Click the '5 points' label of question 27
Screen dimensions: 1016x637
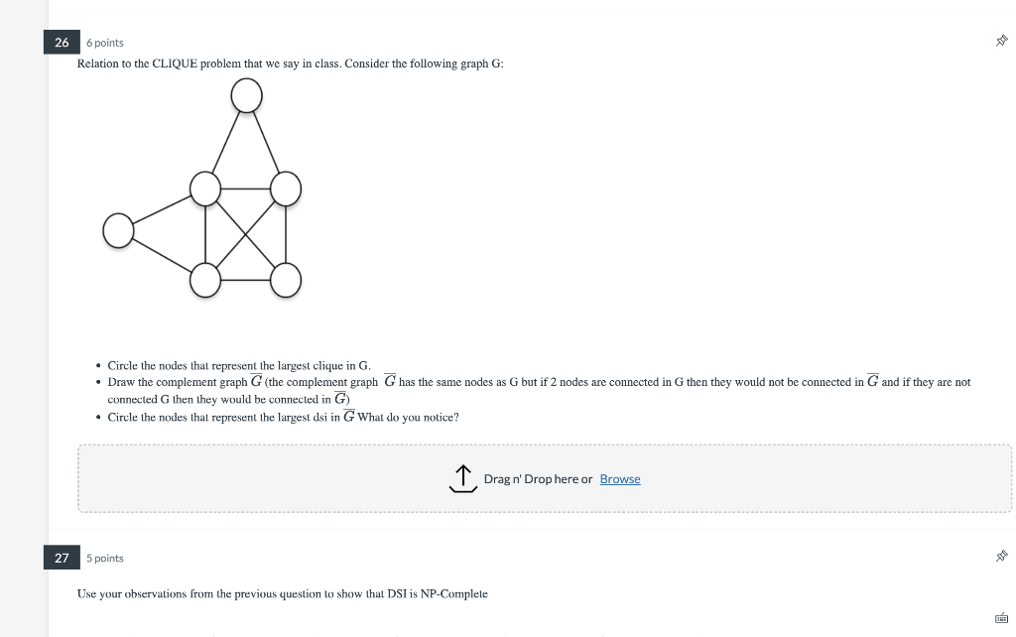point(102,557)
